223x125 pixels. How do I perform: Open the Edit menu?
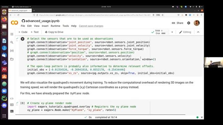pyautogui.click(x=29, y=26)
